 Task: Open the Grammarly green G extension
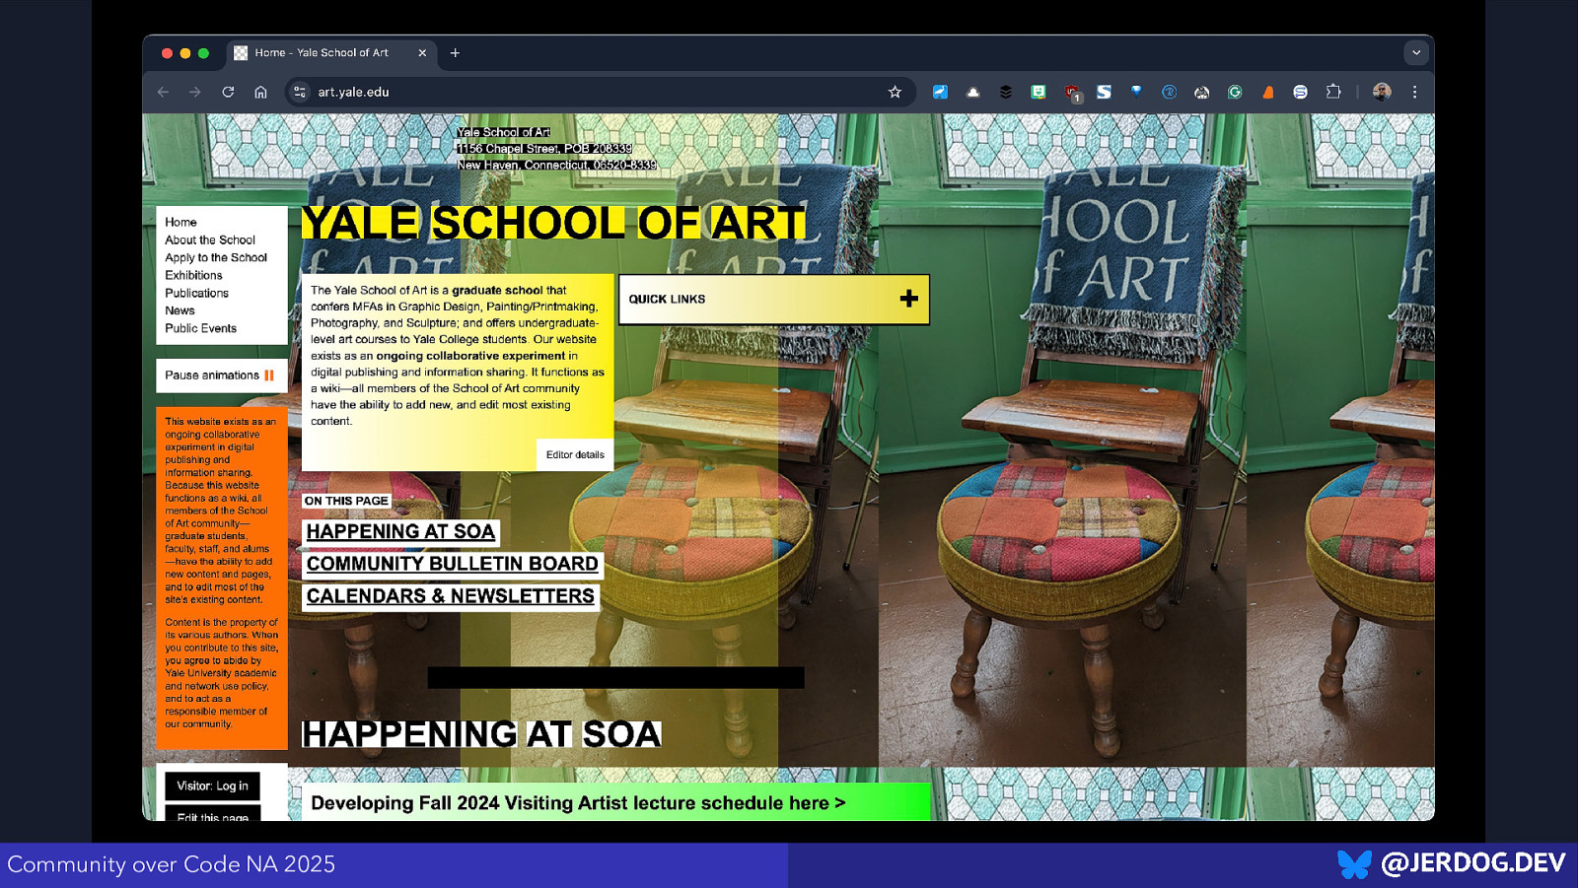(x=1235, y=92)
